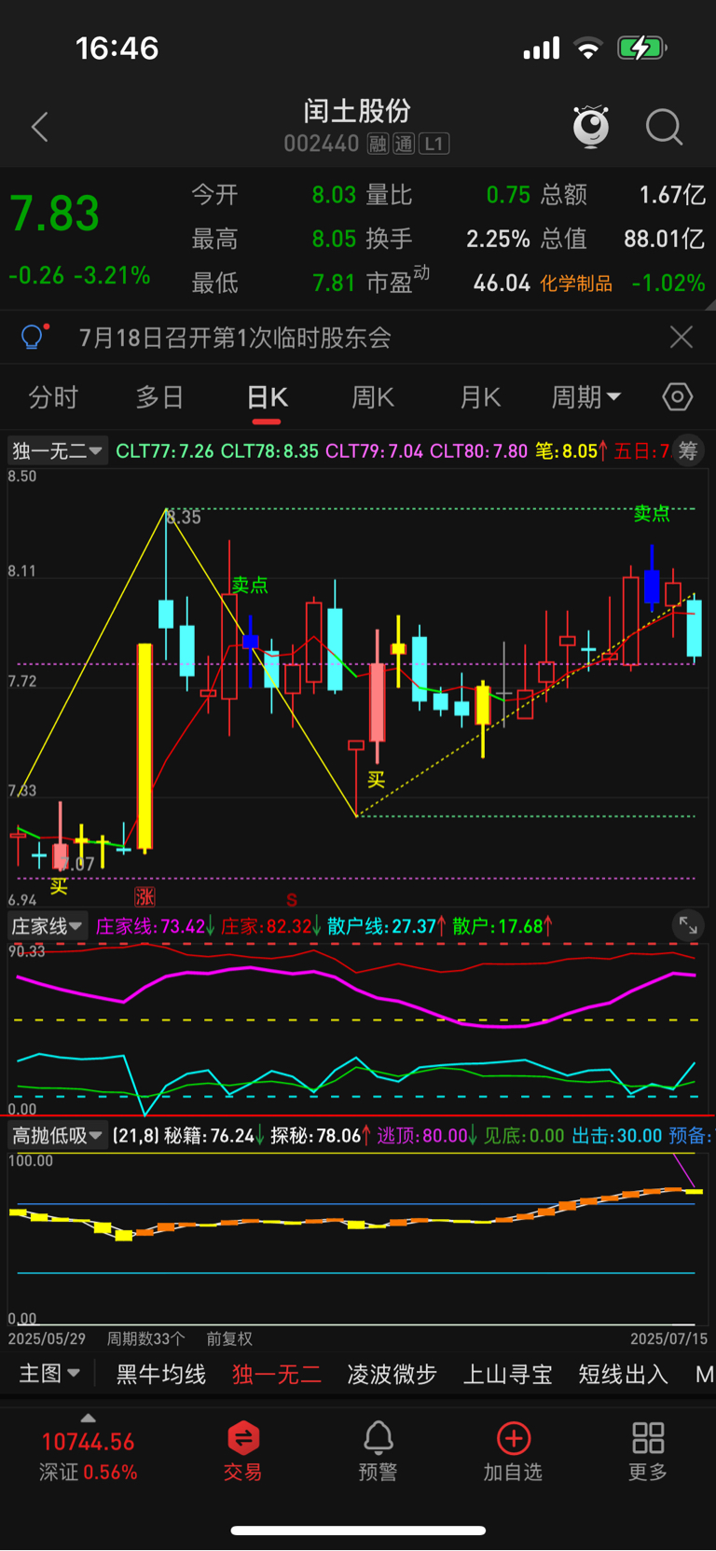Screen dimensions: 716x1551
Task: Tap the 逃顶:80.00 readout
Action: tap(427, 1135)
